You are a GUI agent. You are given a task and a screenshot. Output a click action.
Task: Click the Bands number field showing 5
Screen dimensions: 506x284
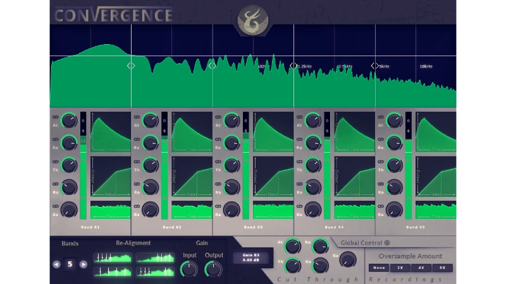tap(70, 264)
